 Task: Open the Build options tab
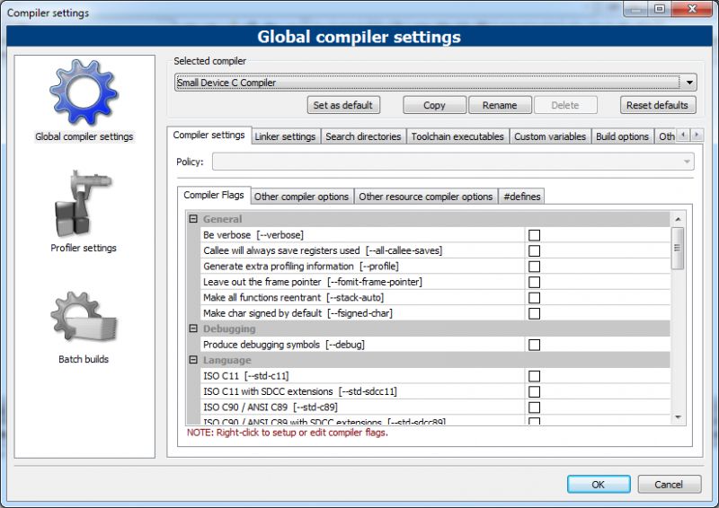(x=622, y=136)
